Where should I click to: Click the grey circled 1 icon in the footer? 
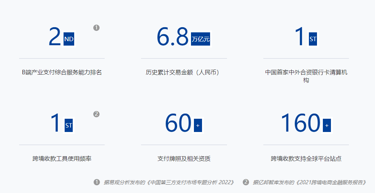(97, 182)
